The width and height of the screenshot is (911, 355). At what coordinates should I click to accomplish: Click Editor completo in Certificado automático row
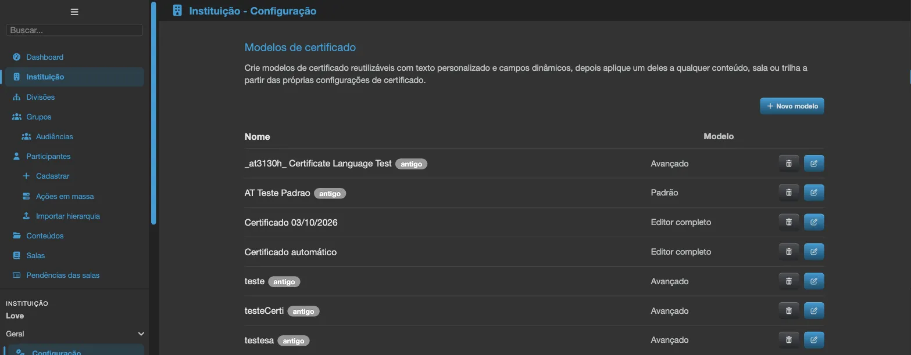click(x=681, y=252)
